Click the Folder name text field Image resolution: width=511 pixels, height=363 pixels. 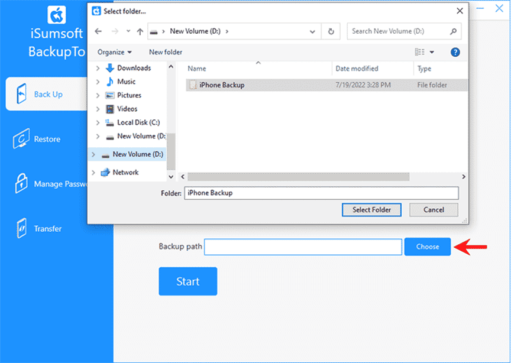coord(321,193)
